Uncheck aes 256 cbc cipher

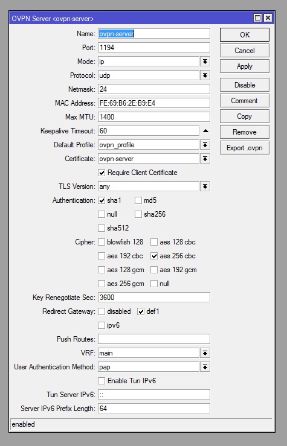(154, 256)
